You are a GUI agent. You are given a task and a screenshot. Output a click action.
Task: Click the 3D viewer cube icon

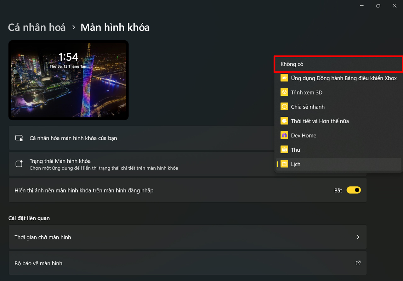(x=284, y=92)
